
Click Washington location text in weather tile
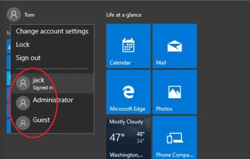click(x=126, y=155)
